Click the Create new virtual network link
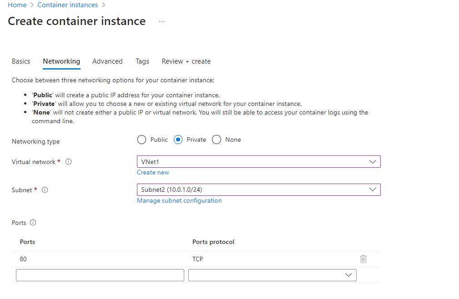 pos(153,172)
